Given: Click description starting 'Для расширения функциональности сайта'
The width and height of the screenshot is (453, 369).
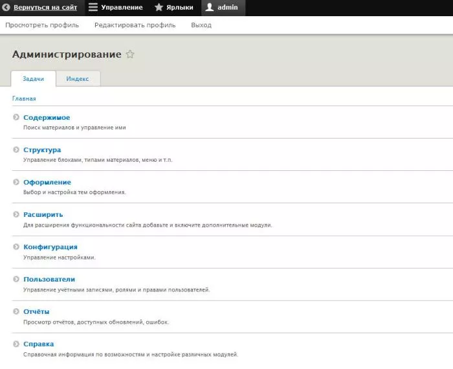Looking at the screenshot, I should tap(148, 225).
